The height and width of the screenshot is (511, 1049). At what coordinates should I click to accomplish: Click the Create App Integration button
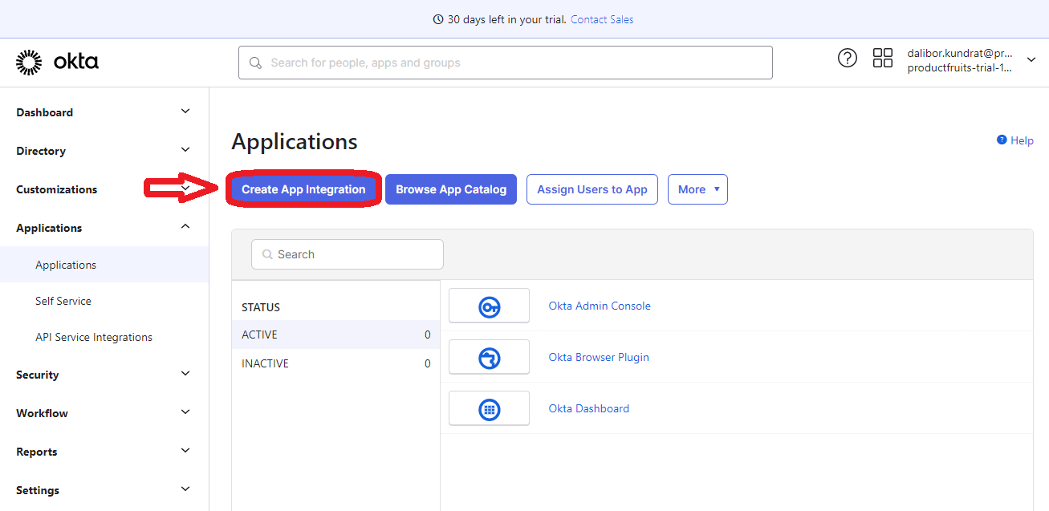tap(303, 189)
